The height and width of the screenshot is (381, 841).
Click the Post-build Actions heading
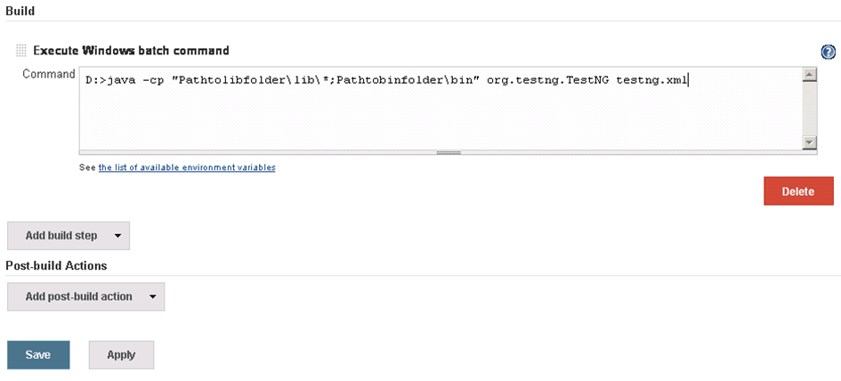coord(56,265)
